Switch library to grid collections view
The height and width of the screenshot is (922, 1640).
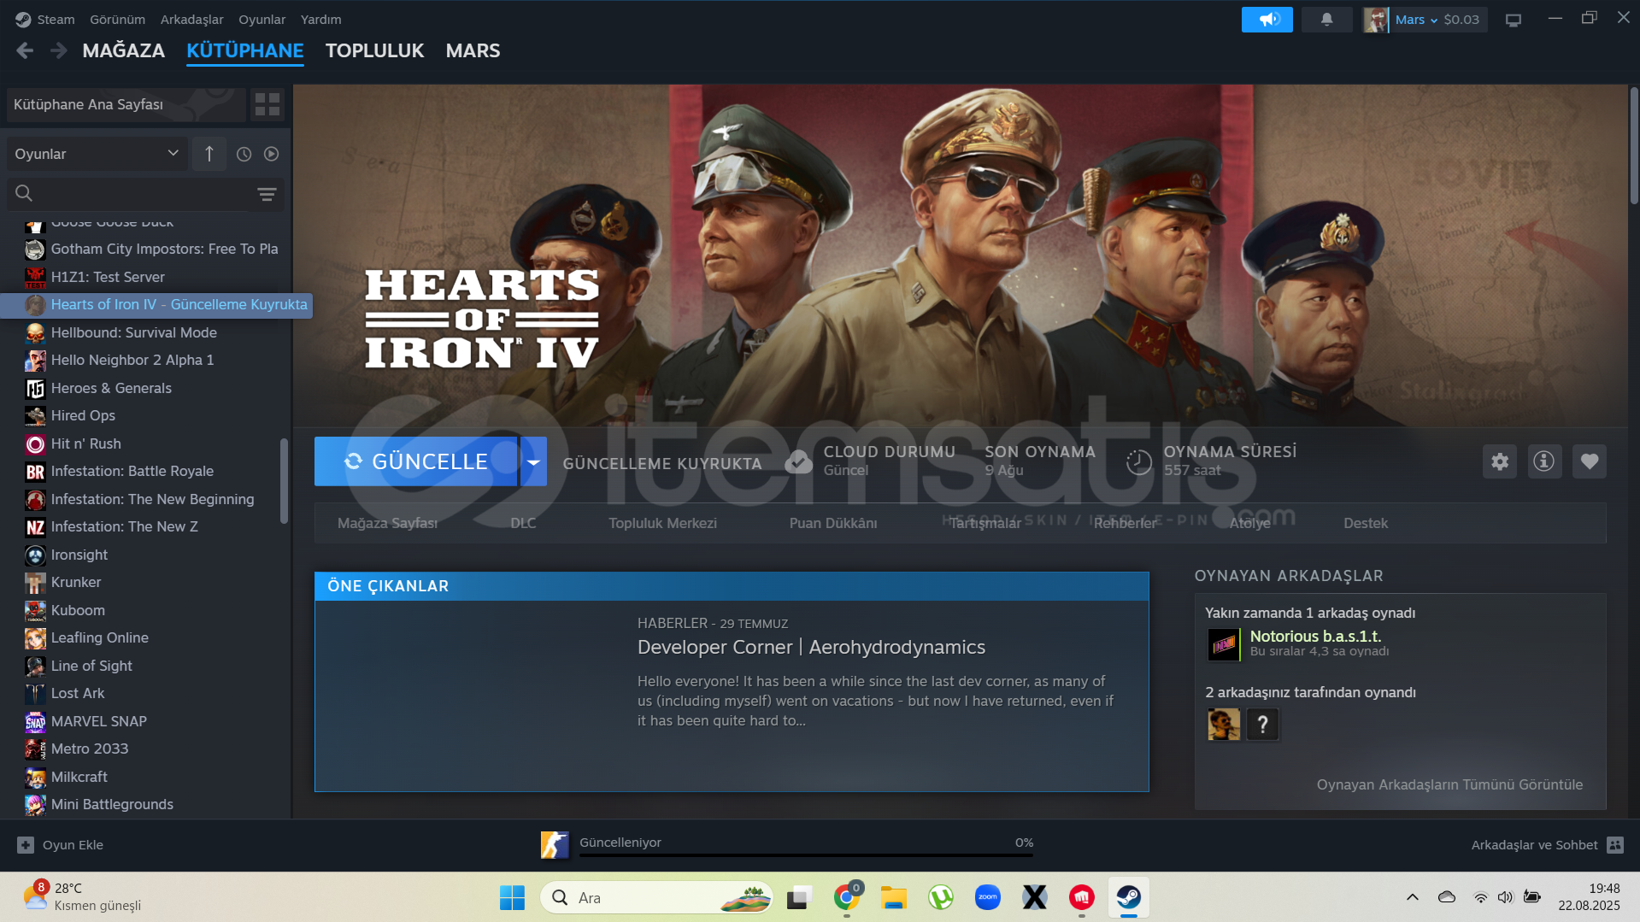pos(267,104)
